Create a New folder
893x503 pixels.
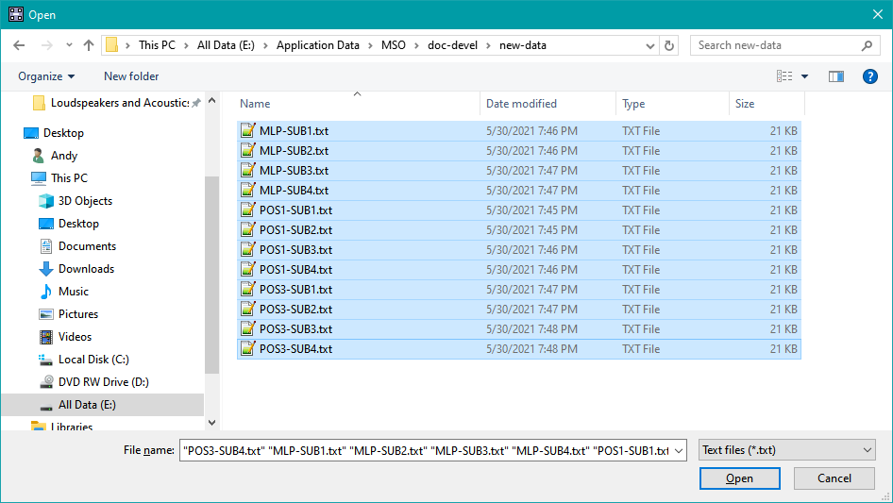click(x=131, y=76)
